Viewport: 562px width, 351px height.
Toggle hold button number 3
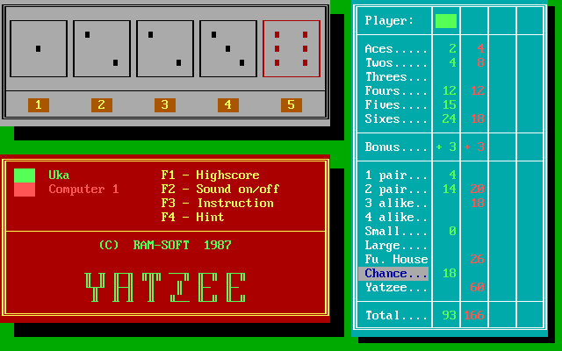coord(165,105)
